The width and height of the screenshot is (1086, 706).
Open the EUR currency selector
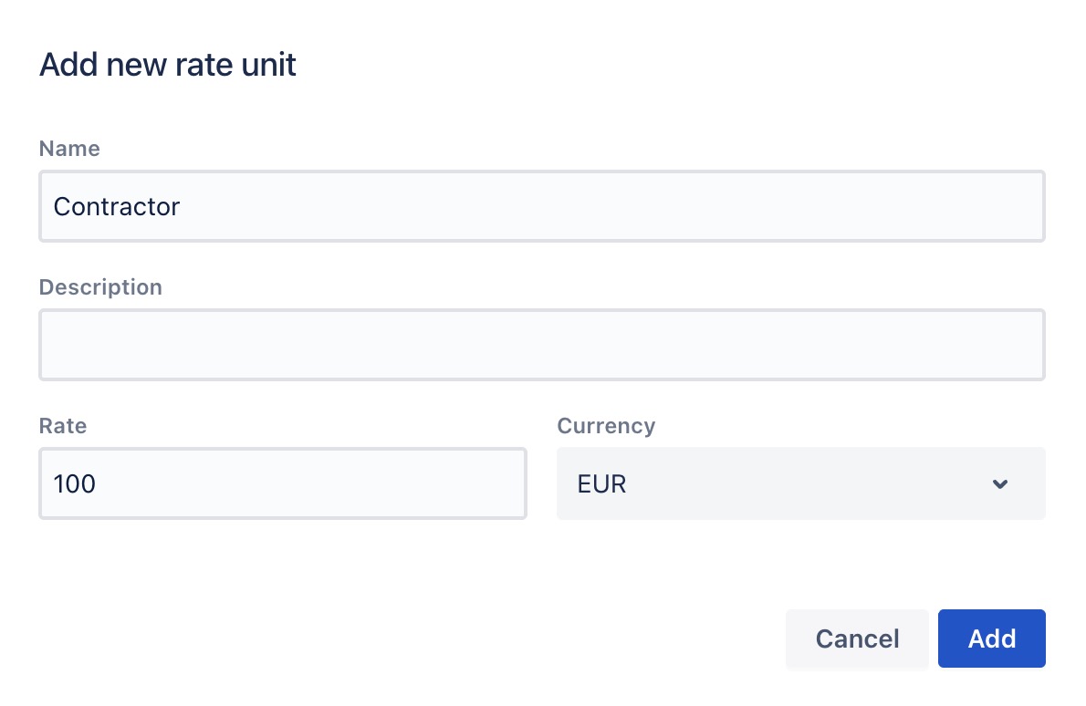[x=799, y=483]
